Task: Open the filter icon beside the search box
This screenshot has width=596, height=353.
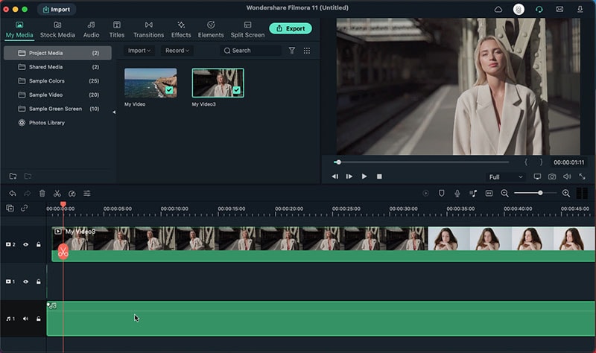Action: [292, 51]
